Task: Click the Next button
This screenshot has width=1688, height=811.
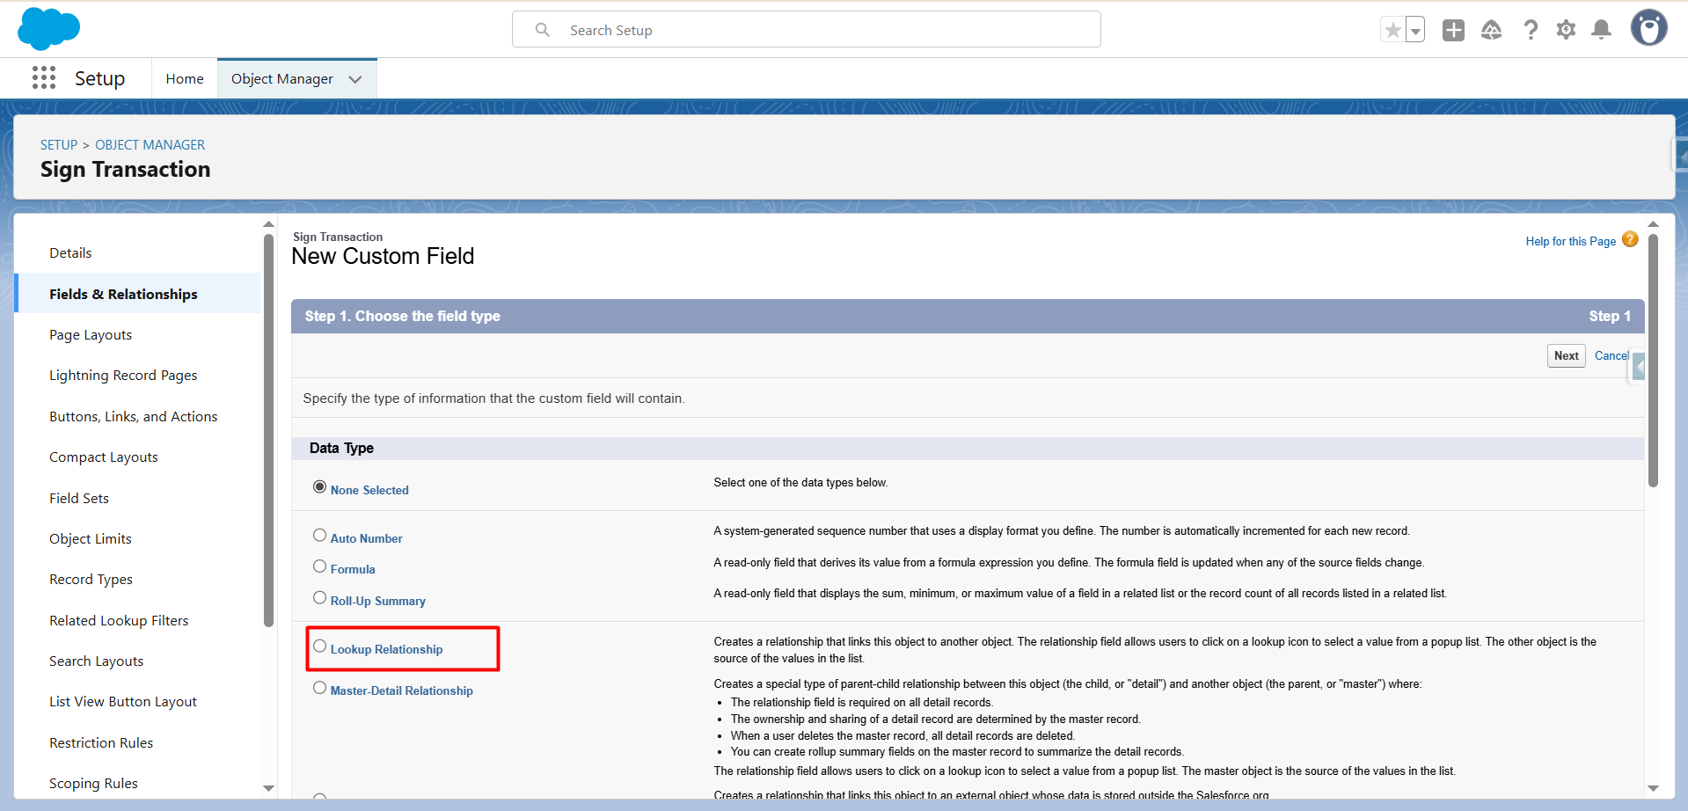Action: pos(1567,356)
